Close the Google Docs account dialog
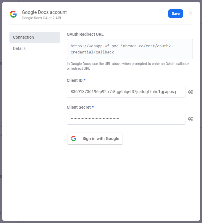The width and height of the screenshot is (202, 223). pos(190,13)
